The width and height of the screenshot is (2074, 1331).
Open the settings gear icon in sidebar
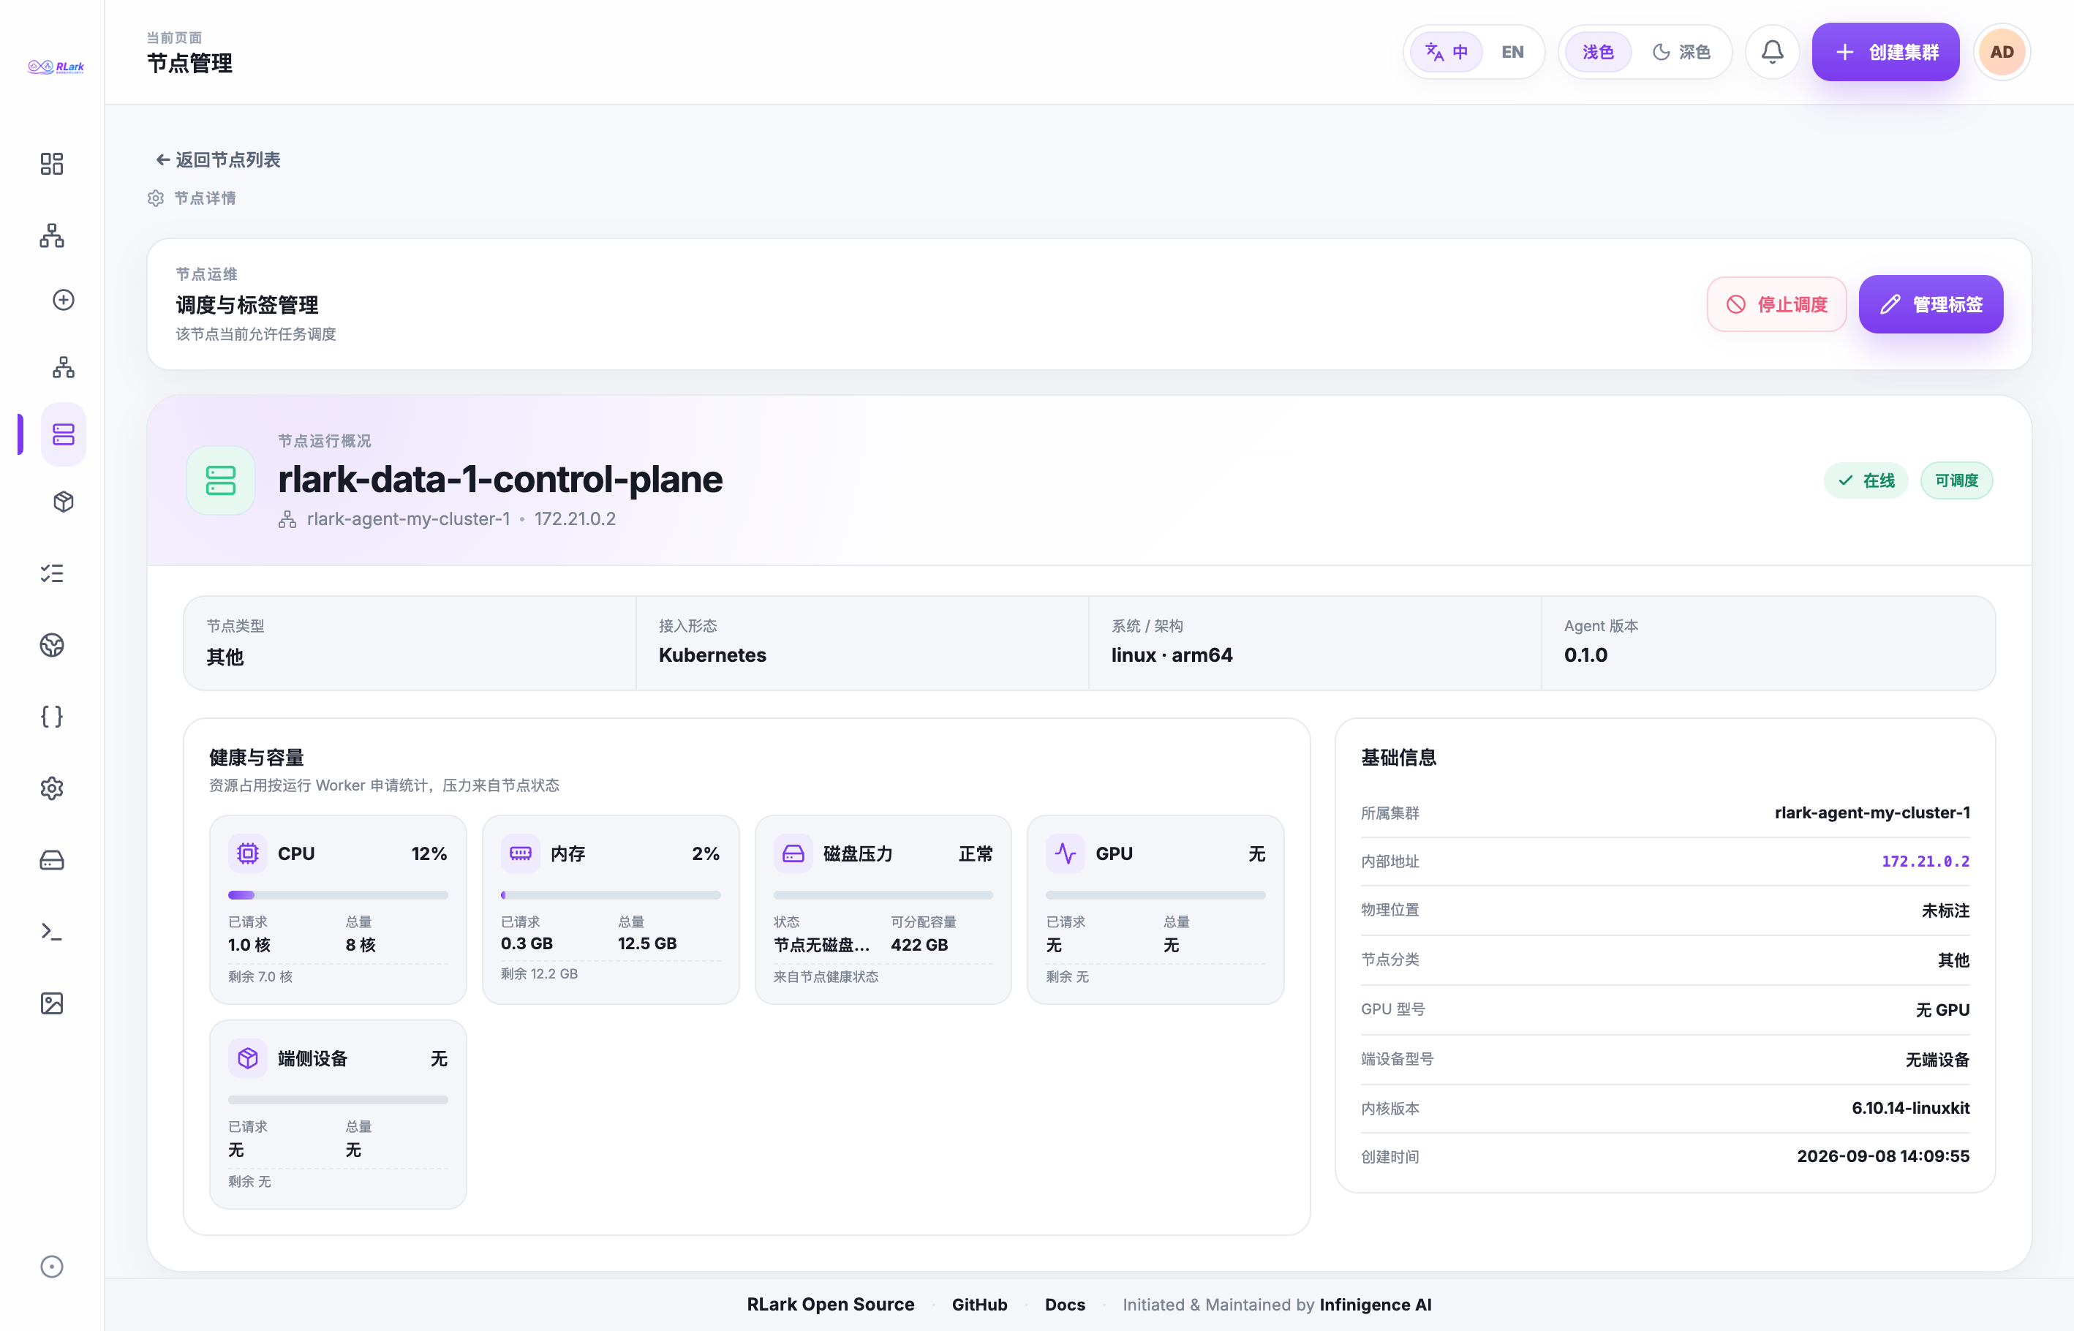(52, 788)
